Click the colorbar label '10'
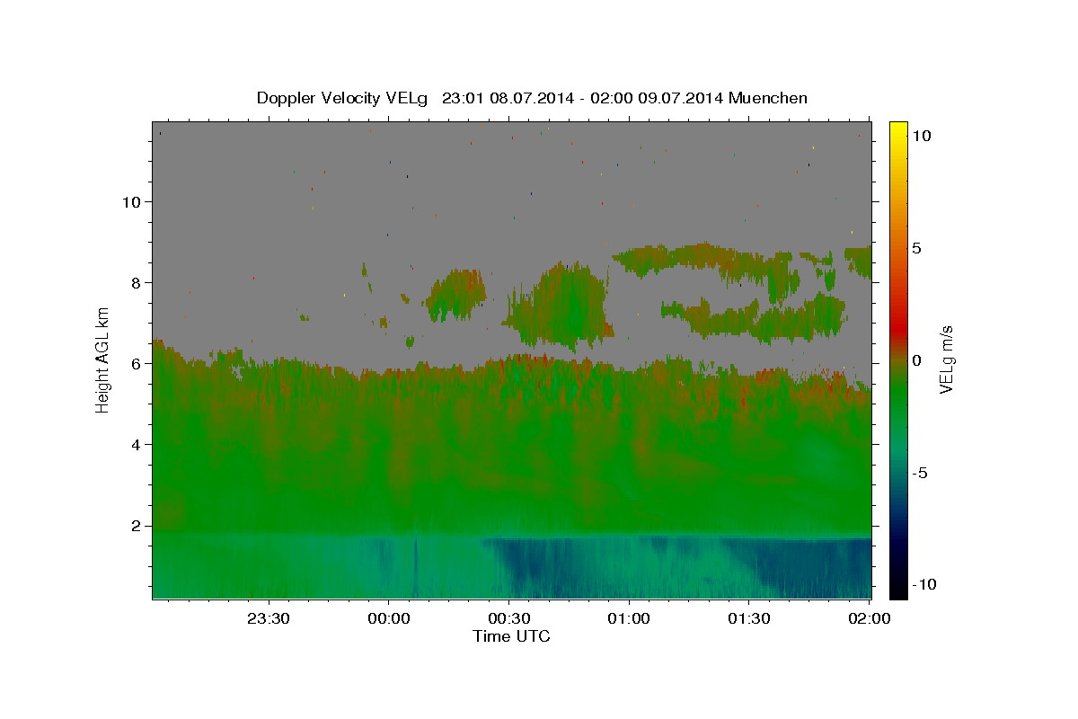Image resolution: width=1078 pixels, height=719 pixels. pos(922,136)
